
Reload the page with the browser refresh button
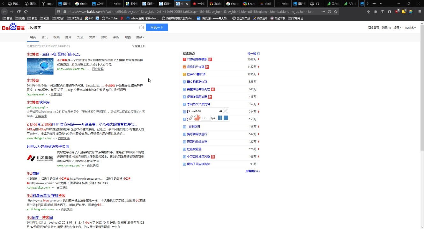(19, 12)
